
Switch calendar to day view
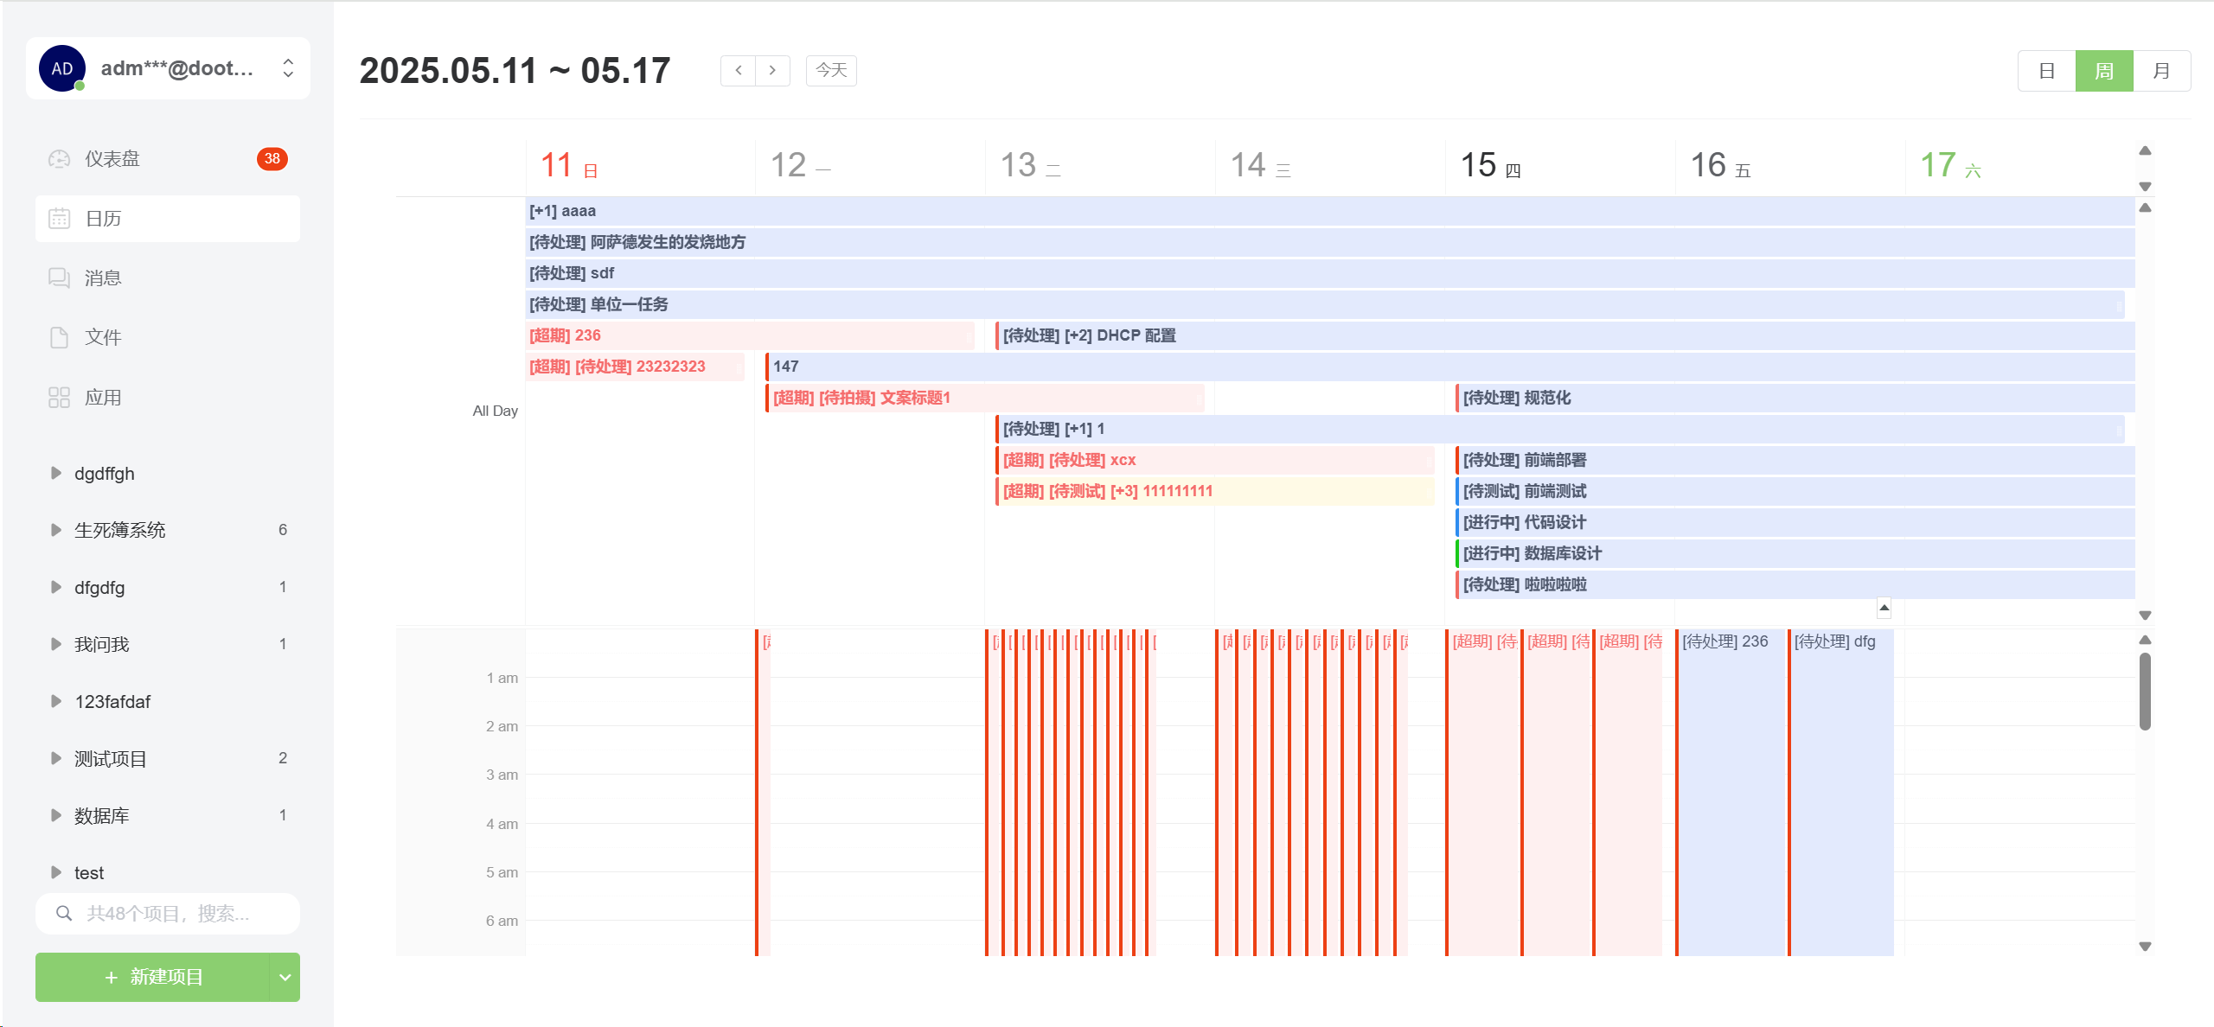point(2046,71)
